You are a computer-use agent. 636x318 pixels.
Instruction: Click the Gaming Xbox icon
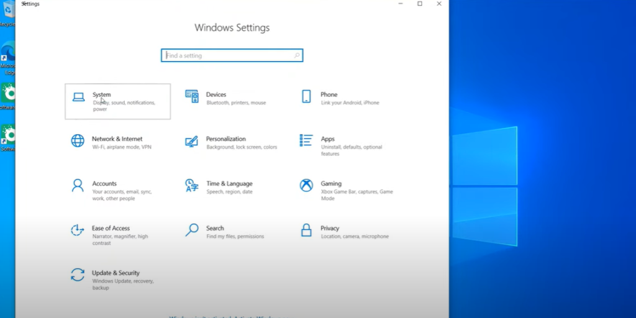[306, 185]
